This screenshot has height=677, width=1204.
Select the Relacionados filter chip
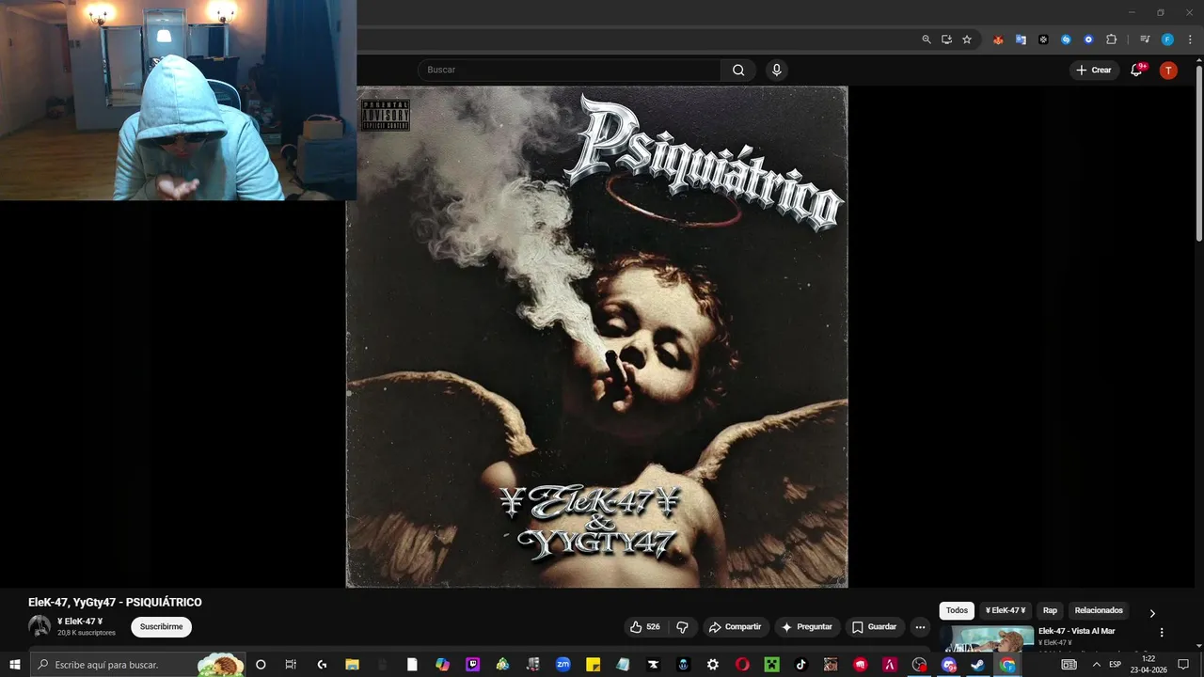[x=1099, y=610]
